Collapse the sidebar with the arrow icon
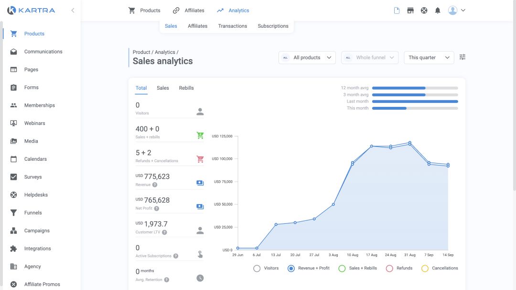This screenshot has height=290, width=516. coord(73,10)
